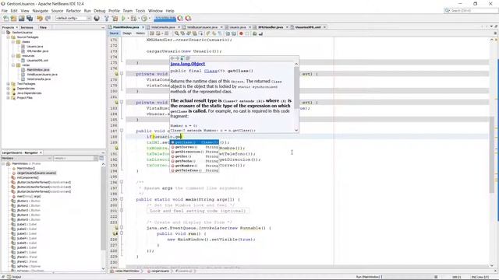The width and height of the screenshot is (499, 280).
Task: Click the Source view button
Action: coord(114,33)
